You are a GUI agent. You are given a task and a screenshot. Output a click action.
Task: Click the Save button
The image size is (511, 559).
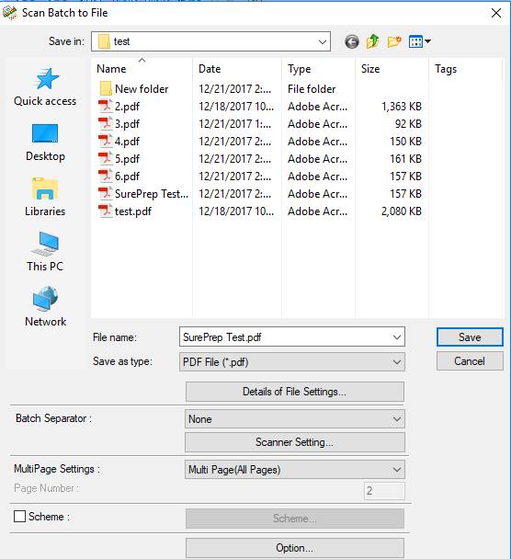point(470,337)
